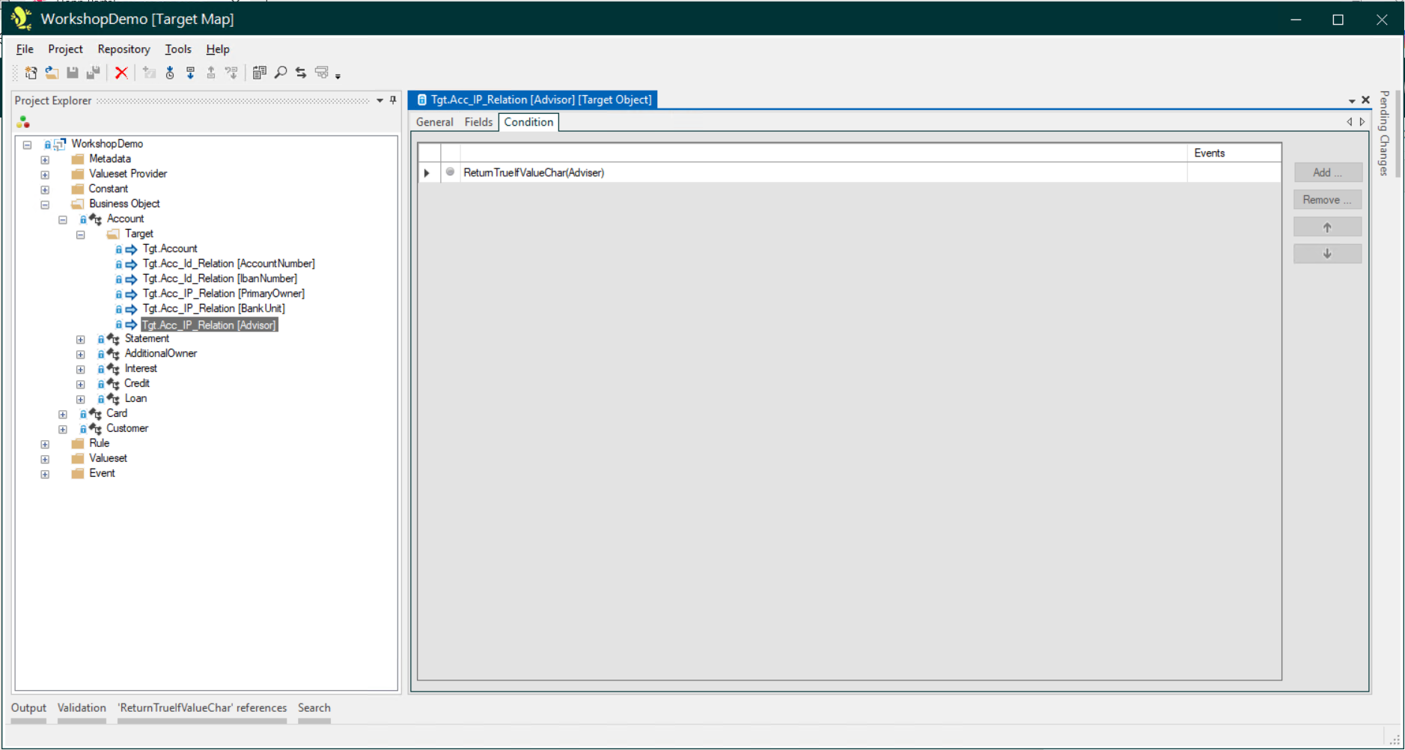Click the Add button in Condition panel
Viewport: 1405px width, 750px height.
tap(1327, 172)
